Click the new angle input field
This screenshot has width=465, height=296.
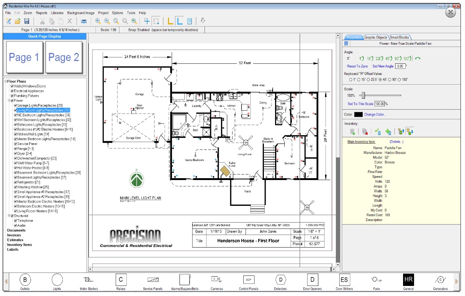(400, 66)
